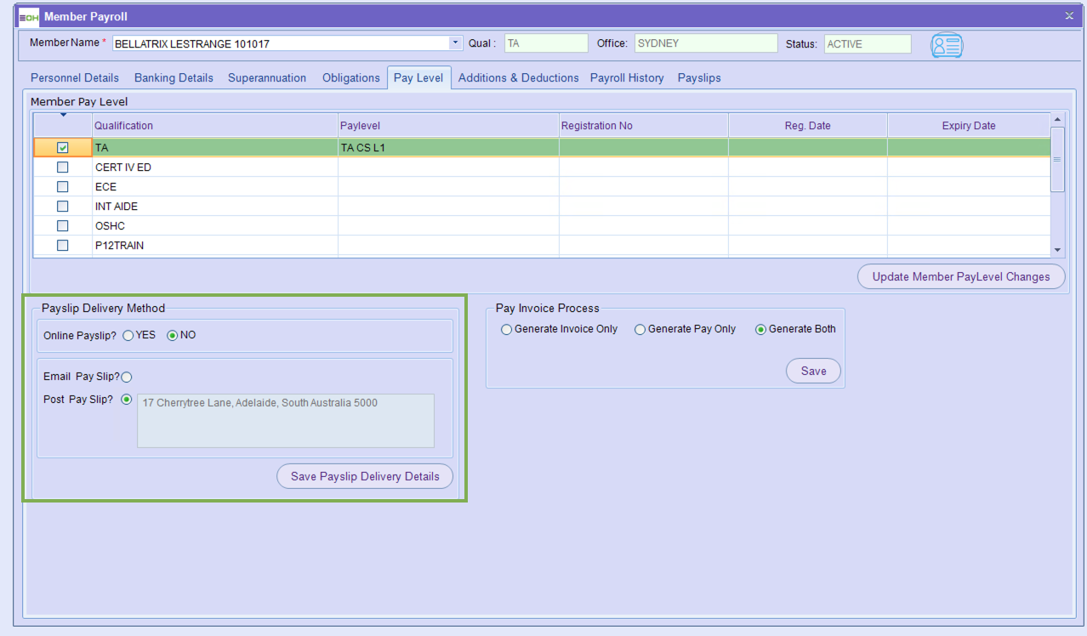Close the Member Payroll window

(x=1069, y=15)
